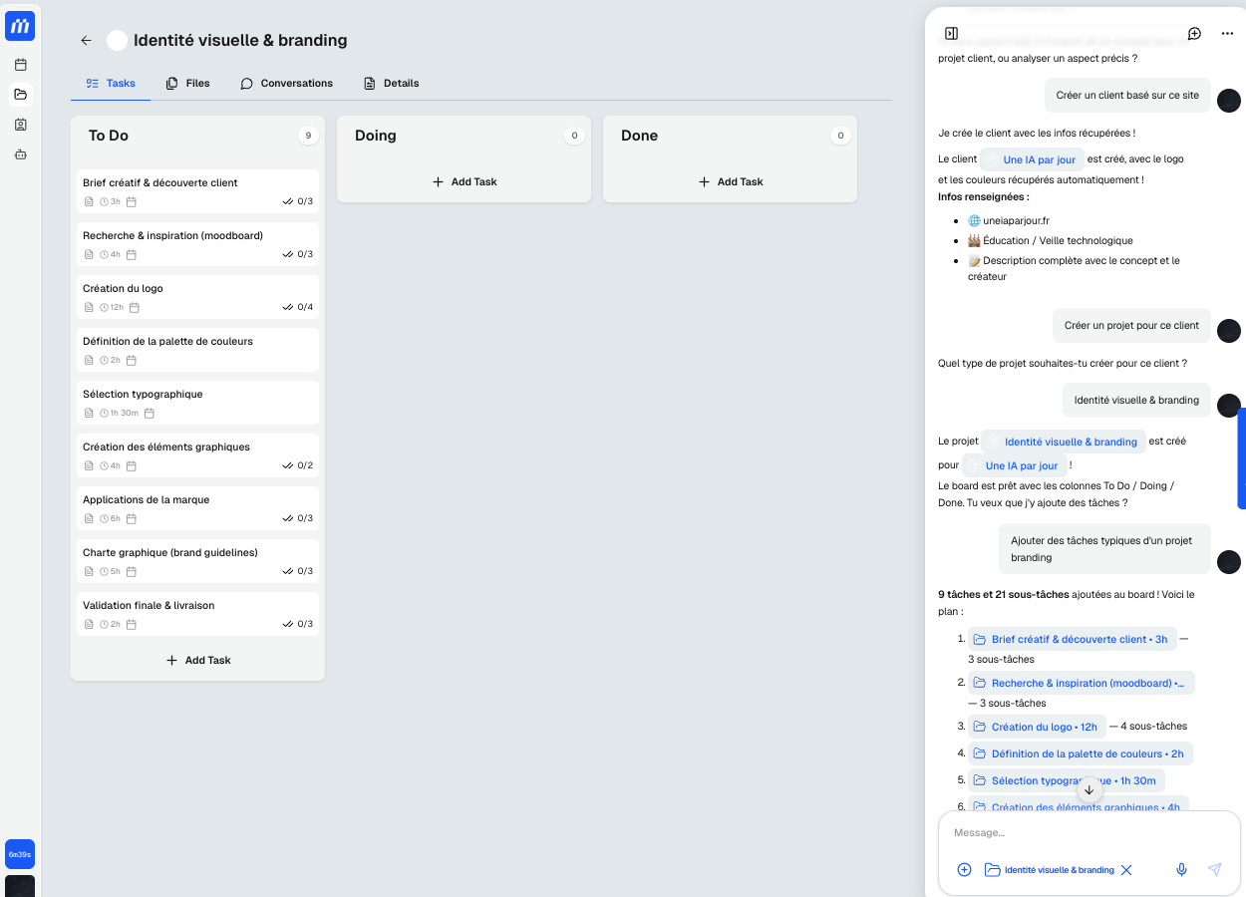
Task: Click the microphone voice input icon
Action: pos(1181,869)
